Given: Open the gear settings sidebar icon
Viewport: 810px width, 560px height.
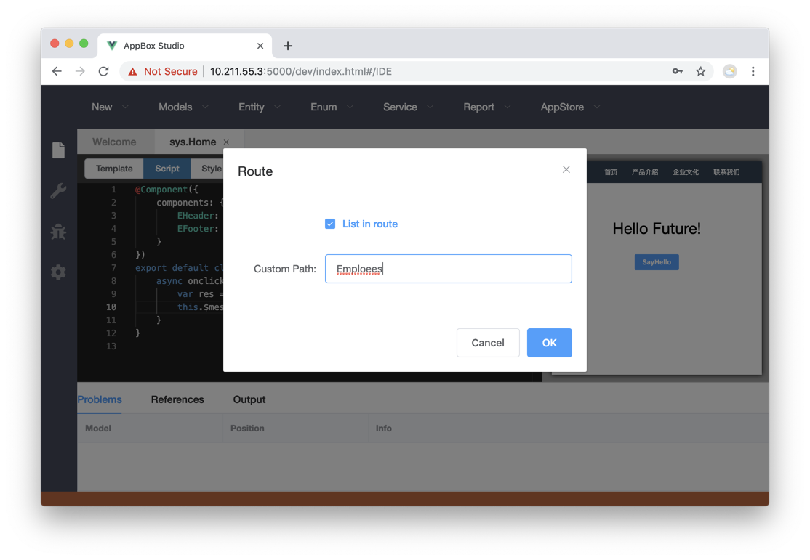Looking at the screenshot, I should (58, 272).
